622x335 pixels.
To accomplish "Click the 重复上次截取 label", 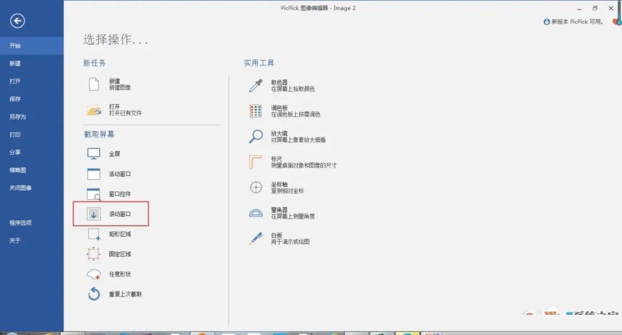I will click(126, 294).
